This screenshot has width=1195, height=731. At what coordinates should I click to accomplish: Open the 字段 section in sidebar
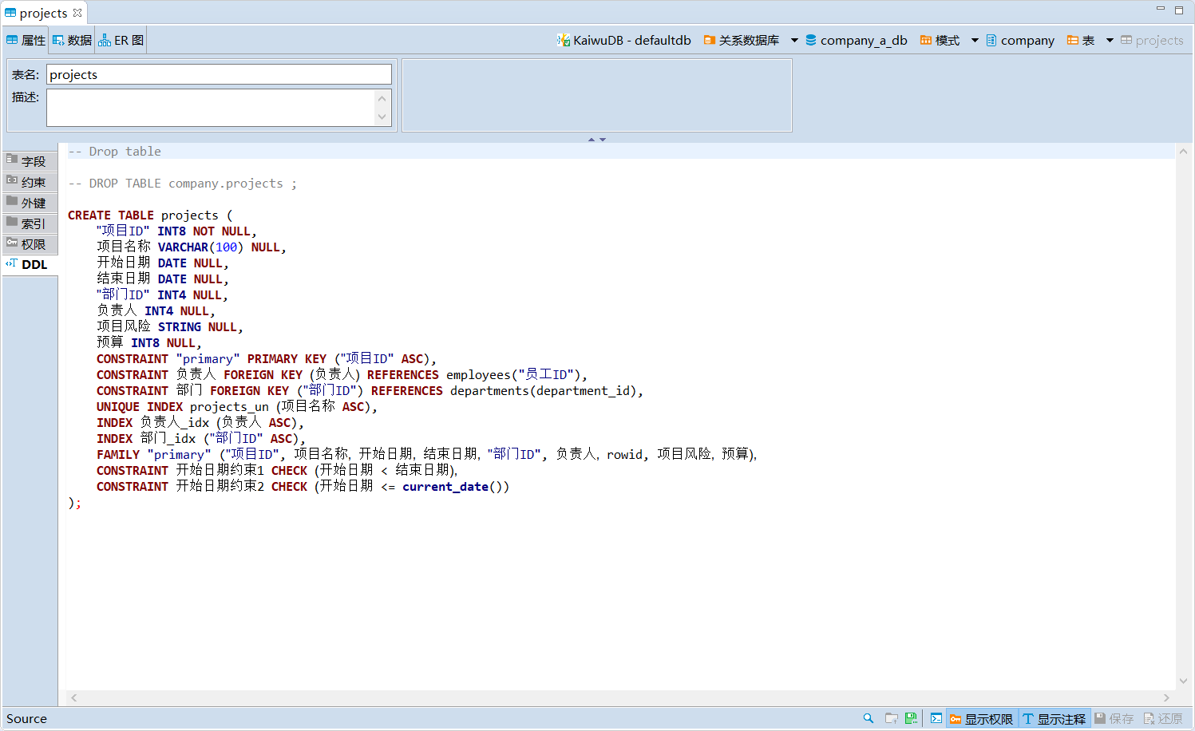(30, 161)
